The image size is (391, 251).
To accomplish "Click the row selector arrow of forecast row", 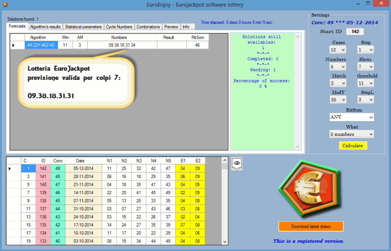I will 17,45.
